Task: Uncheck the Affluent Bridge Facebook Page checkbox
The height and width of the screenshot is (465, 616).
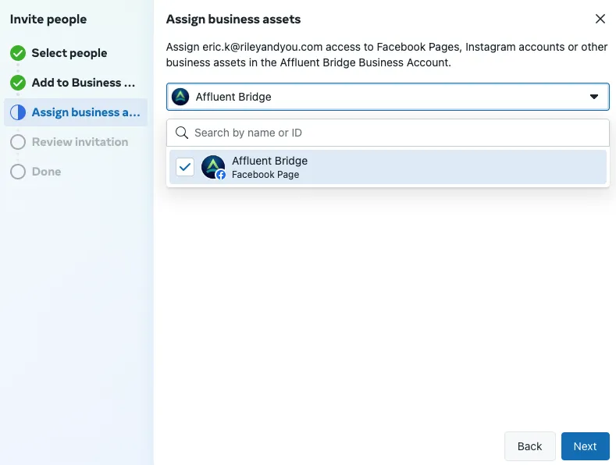Action: (184, 167)
